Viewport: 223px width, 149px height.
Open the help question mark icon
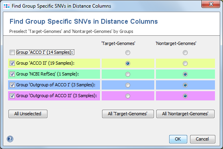tap(10, 139)
